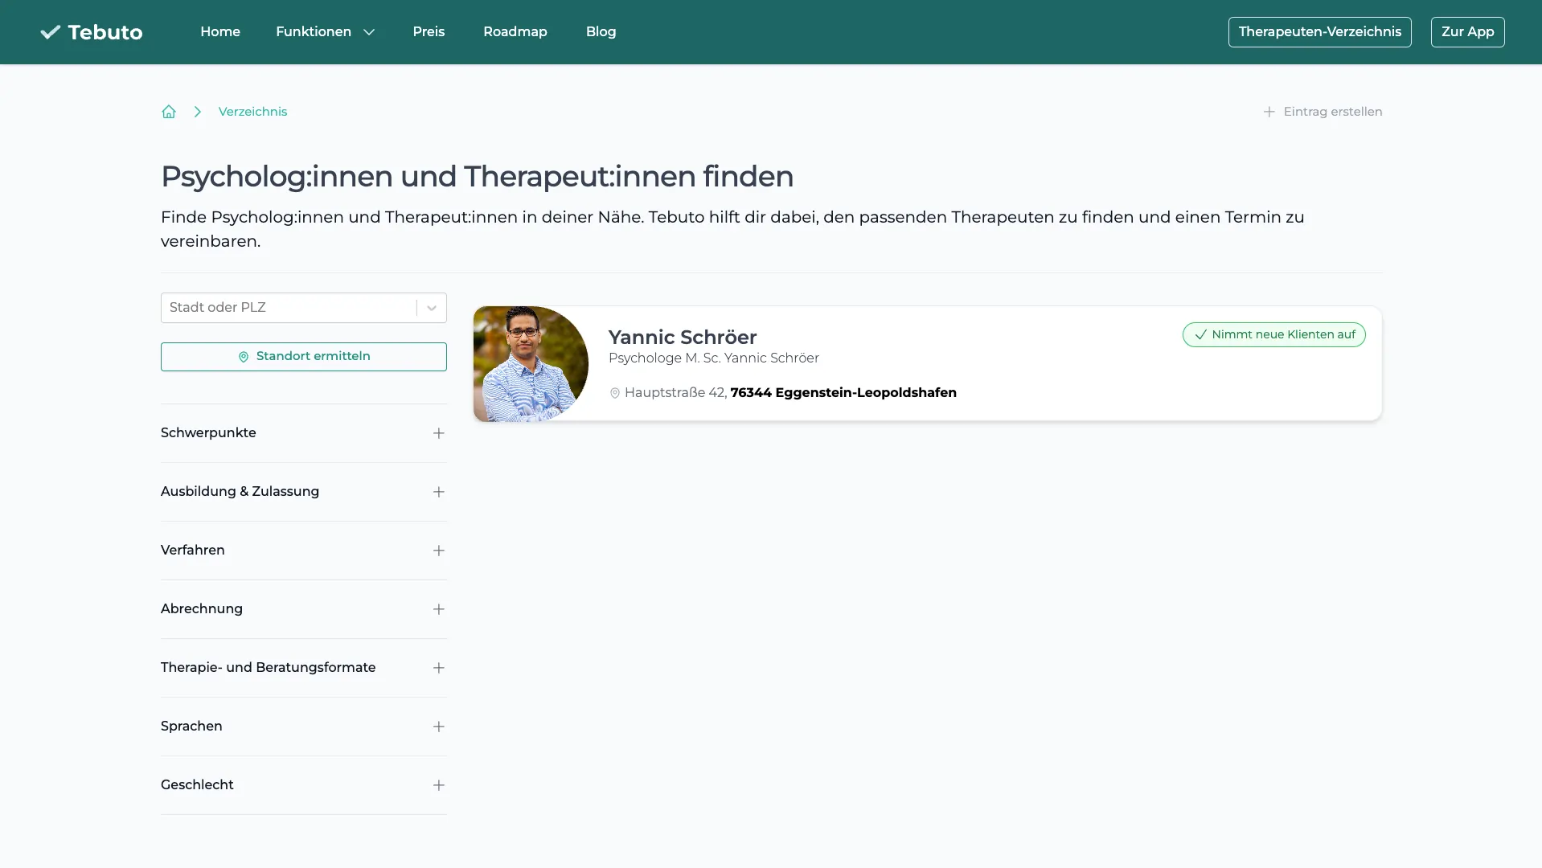Image resolution: width=1542 pixels, height=868 pixels.
Task: Click the checkmark in the Nimmt neue Klienten badge
Action: [x=1200, y=334]
